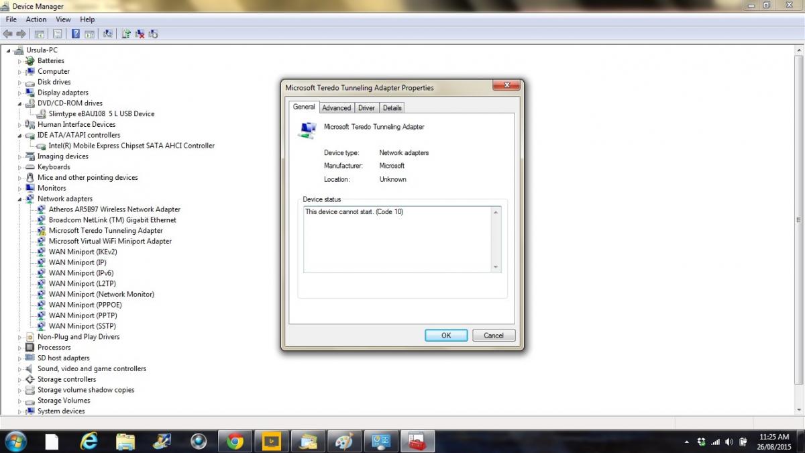
Task: Click the network signal tray icon
Action: coord(715,442)
